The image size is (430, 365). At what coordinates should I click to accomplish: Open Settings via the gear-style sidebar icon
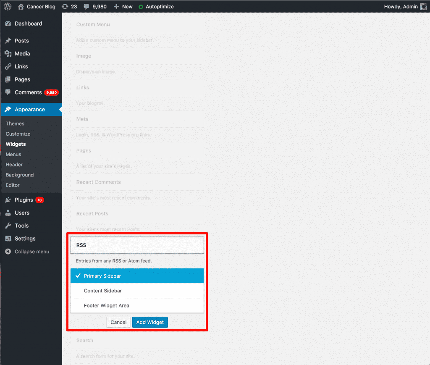[x=9, y=238]
